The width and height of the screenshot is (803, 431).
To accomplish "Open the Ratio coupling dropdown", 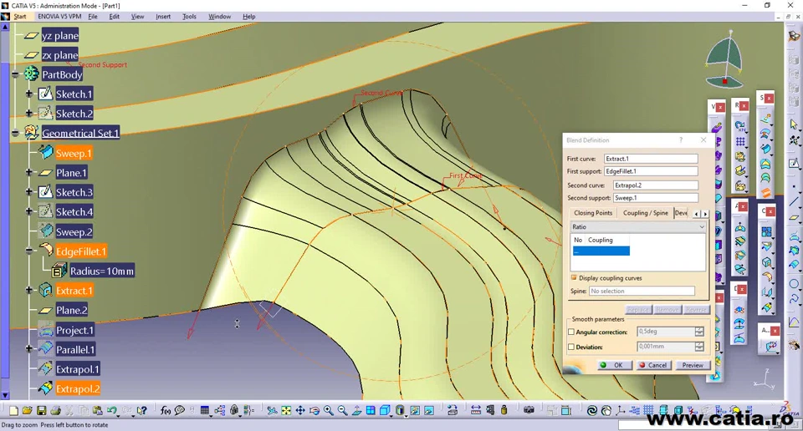I will point(701,227).
